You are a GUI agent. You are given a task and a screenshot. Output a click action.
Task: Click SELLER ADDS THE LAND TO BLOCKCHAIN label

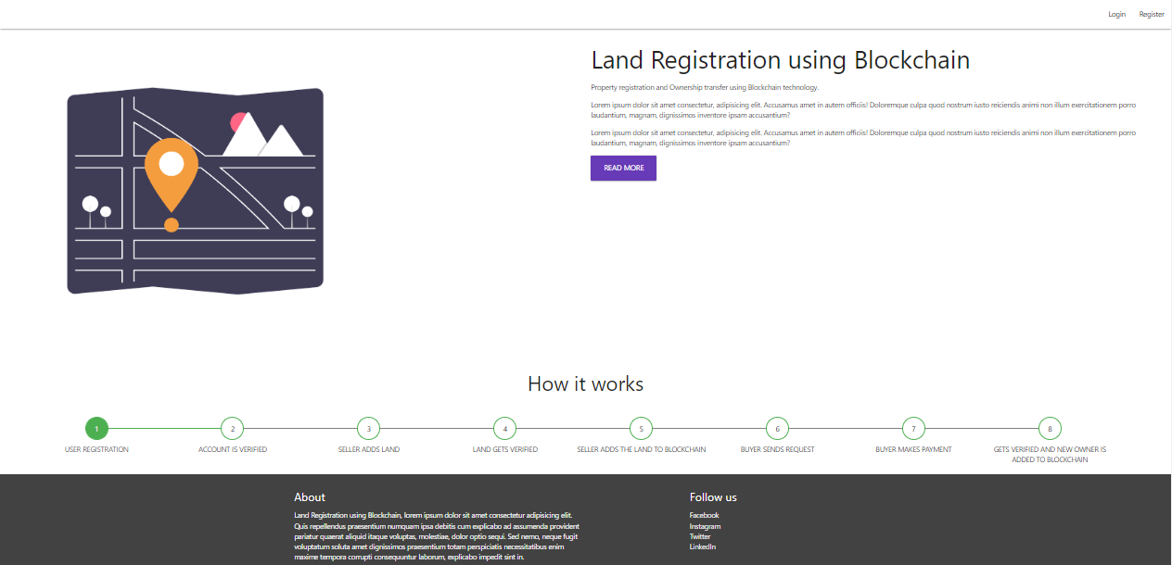point(642,449)
